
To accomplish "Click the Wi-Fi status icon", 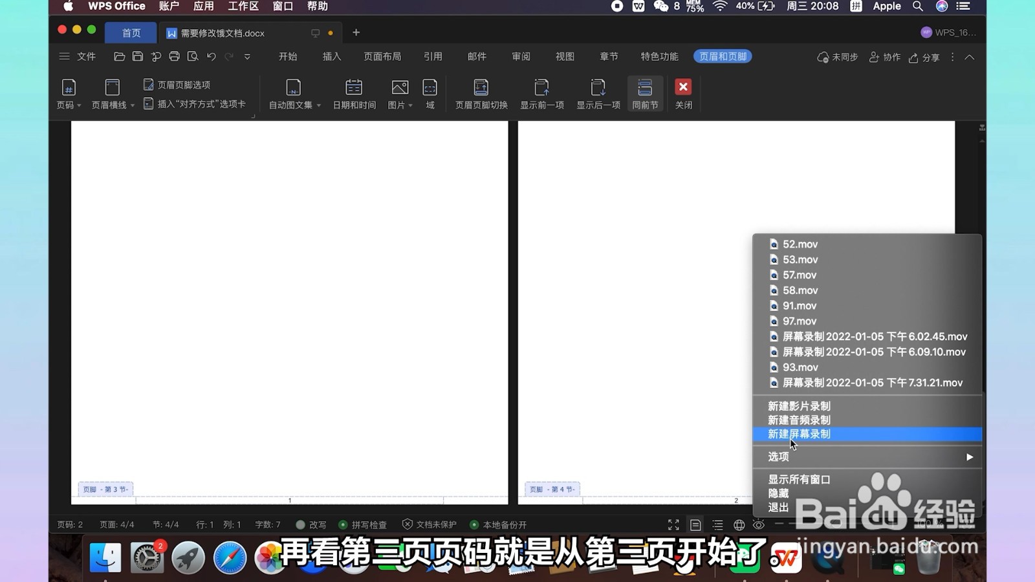I will pos(720,6).
